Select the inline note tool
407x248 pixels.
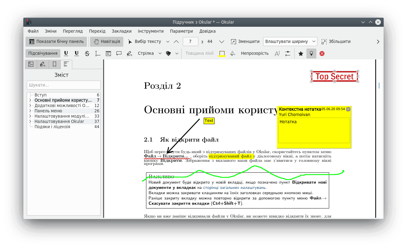[x=108, y=54]
